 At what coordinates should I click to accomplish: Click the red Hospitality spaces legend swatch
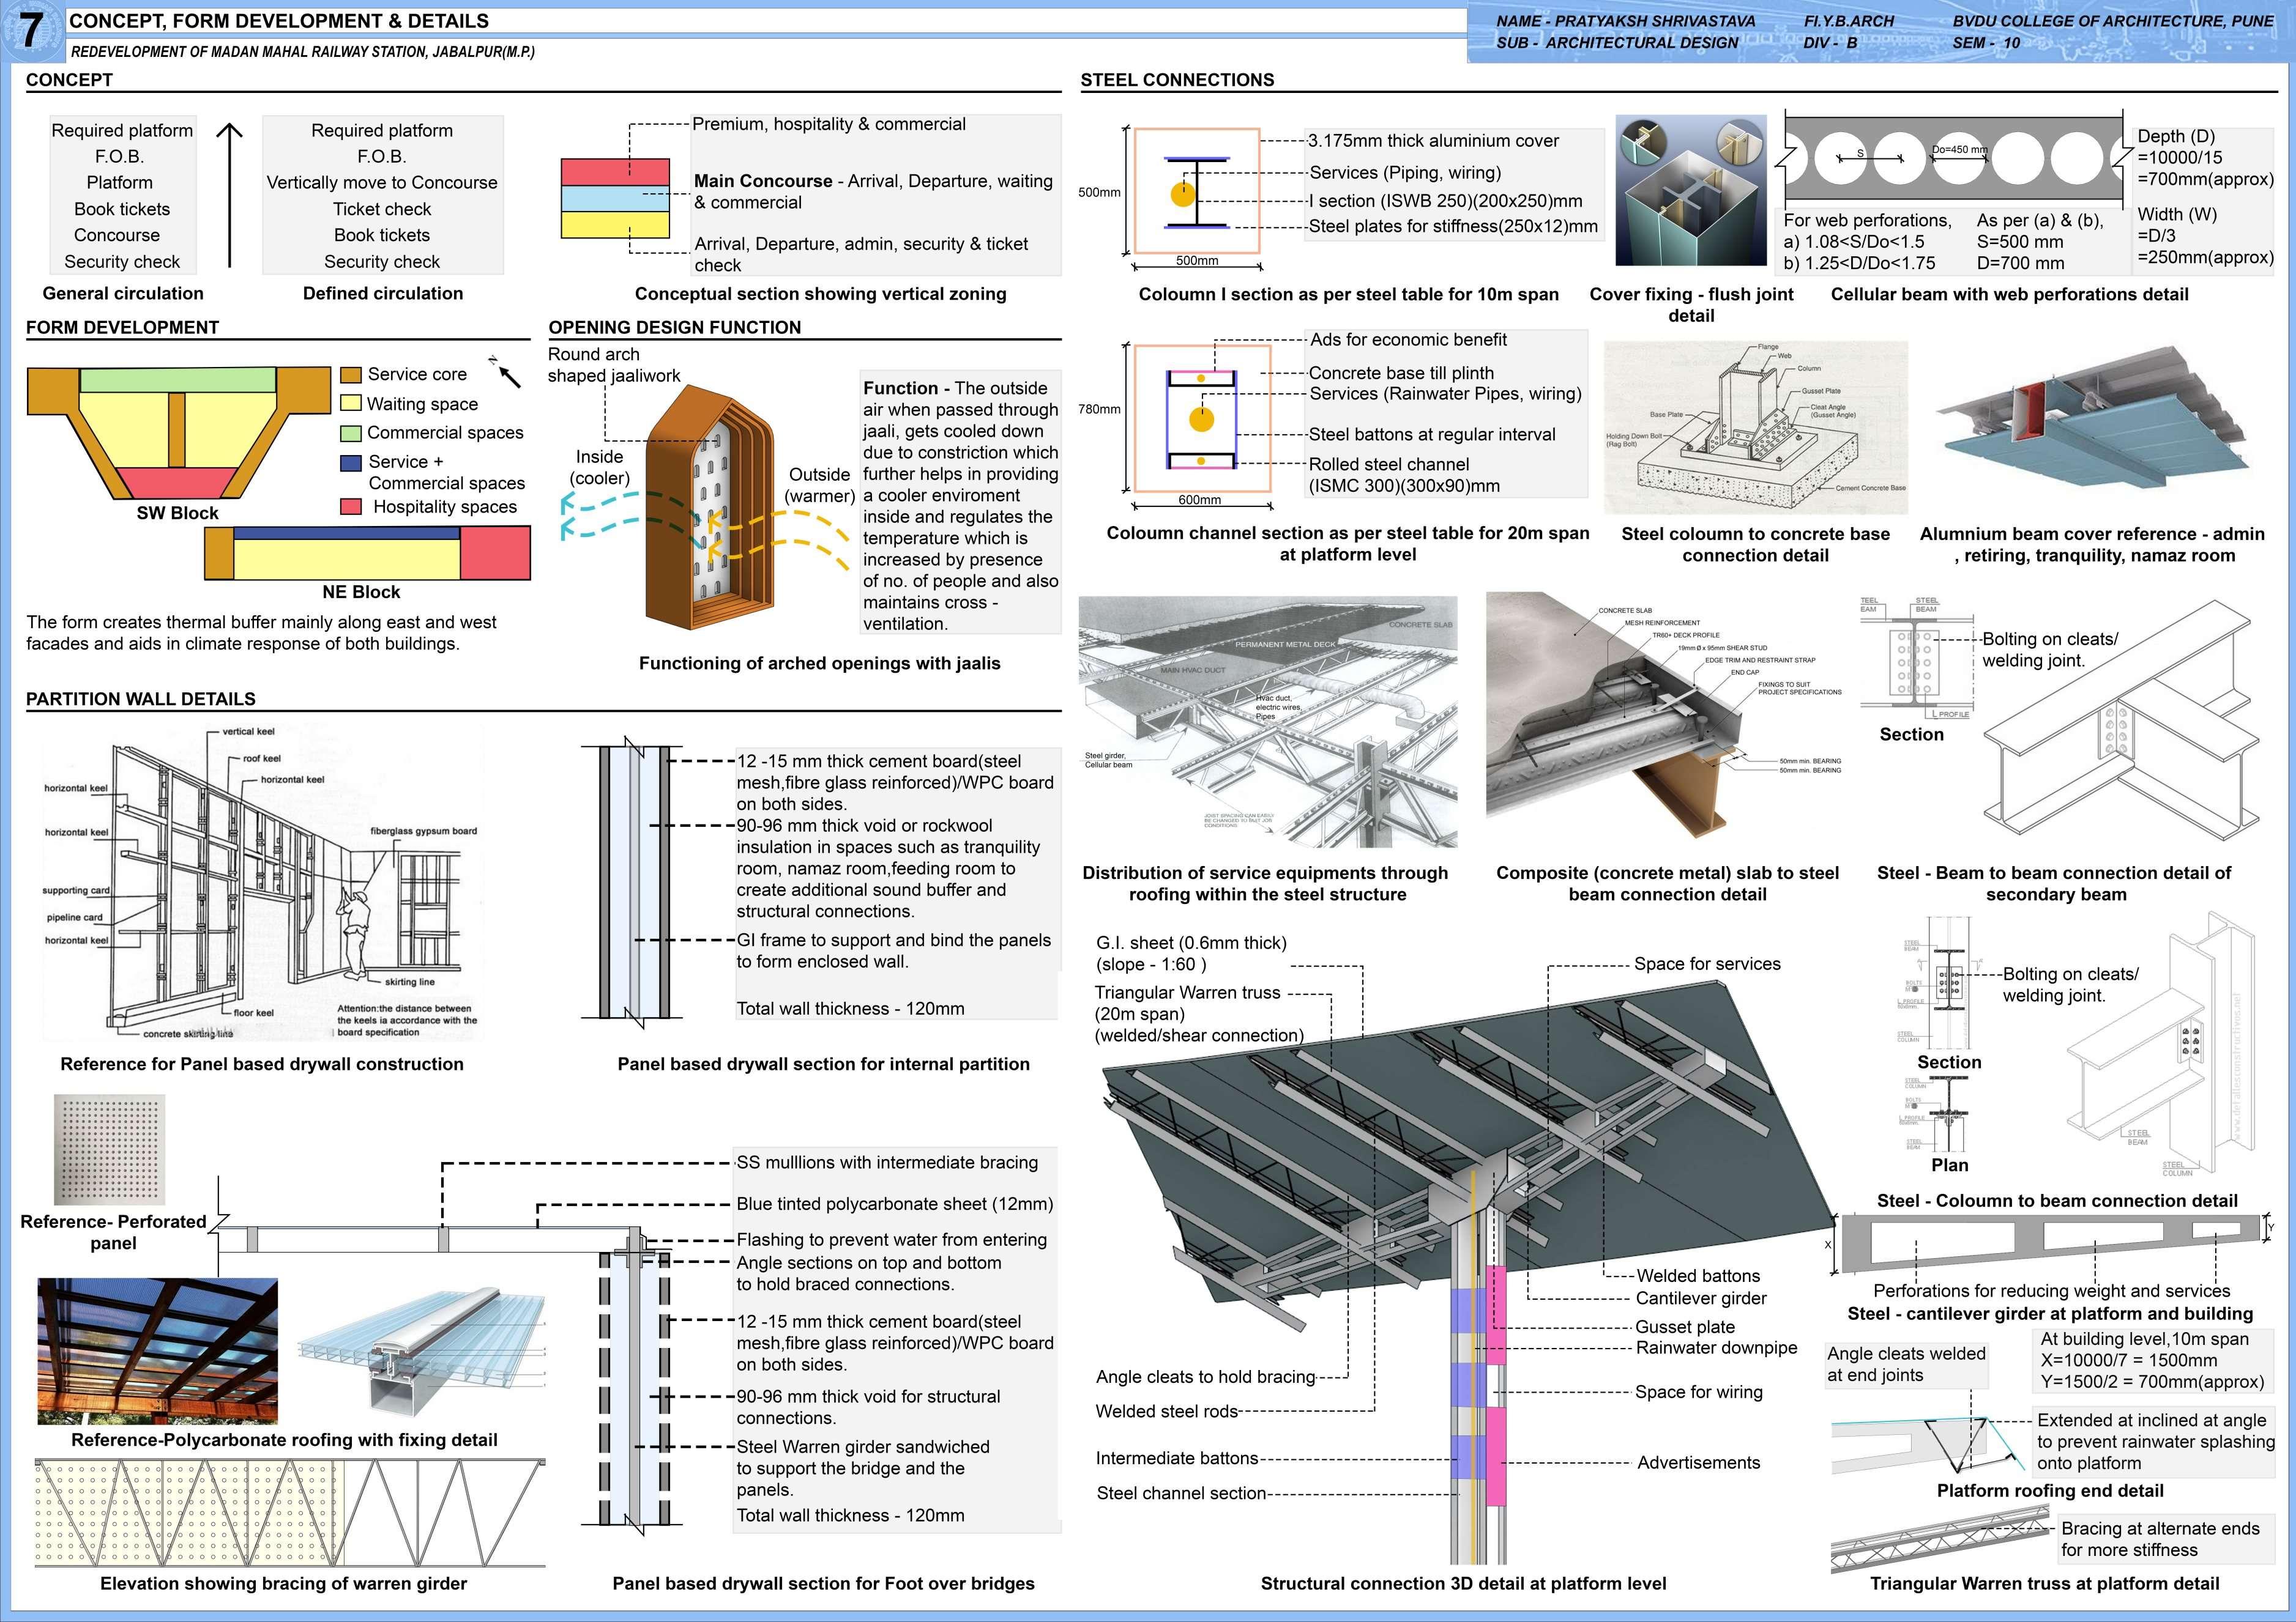click(x=350, y=506)
